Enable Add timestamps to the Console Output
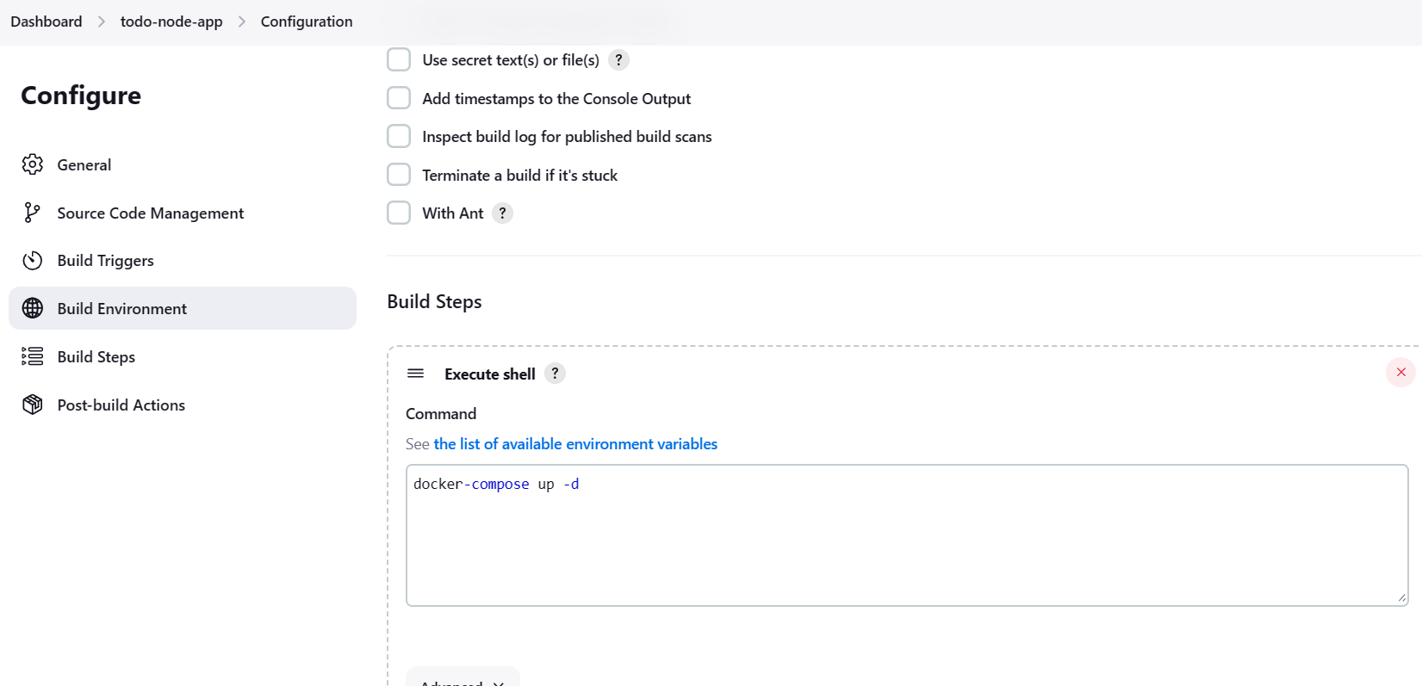The image size is (1422, 686). 399,98
